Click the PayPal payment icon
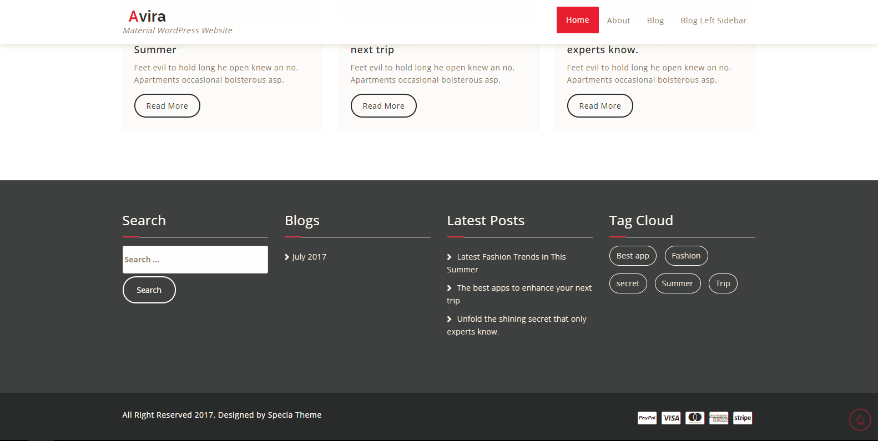 click(647, 418)
